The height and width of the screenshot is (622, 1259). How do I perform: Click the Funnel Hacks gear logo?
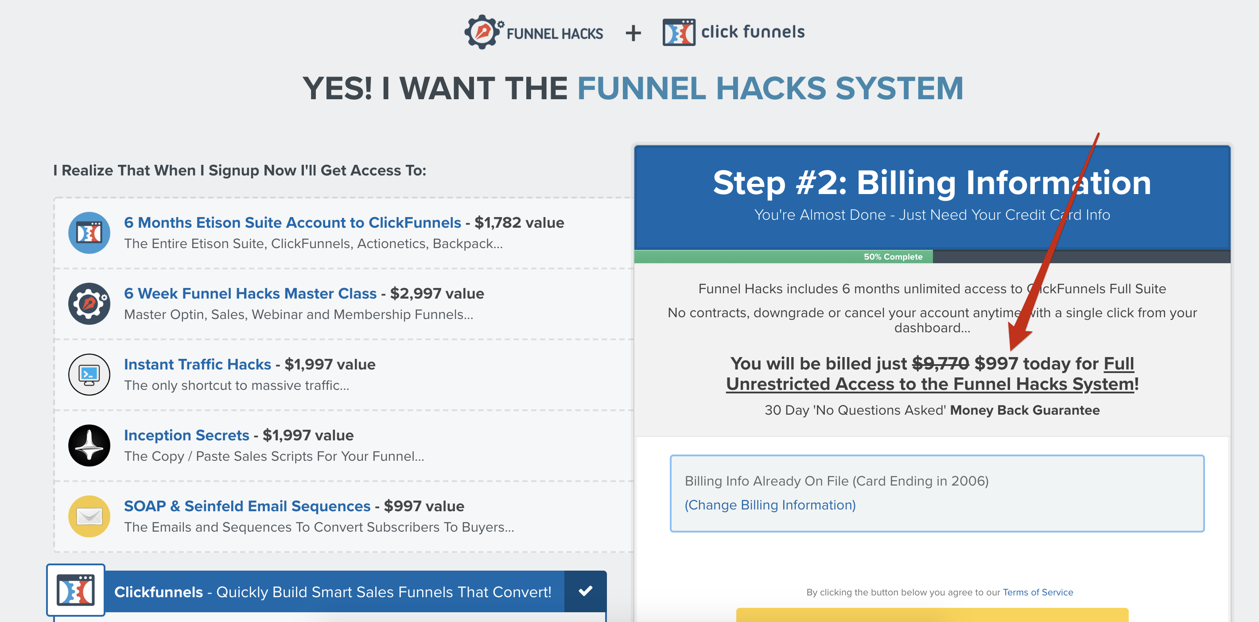(482, 32)
